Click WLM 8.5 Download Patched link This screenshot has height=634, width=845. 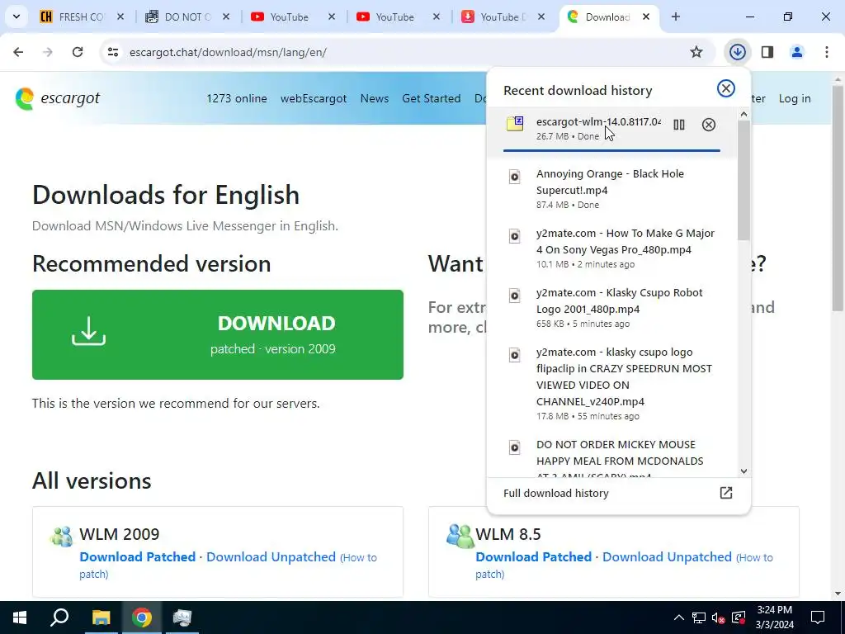click(x=534, y=557)
